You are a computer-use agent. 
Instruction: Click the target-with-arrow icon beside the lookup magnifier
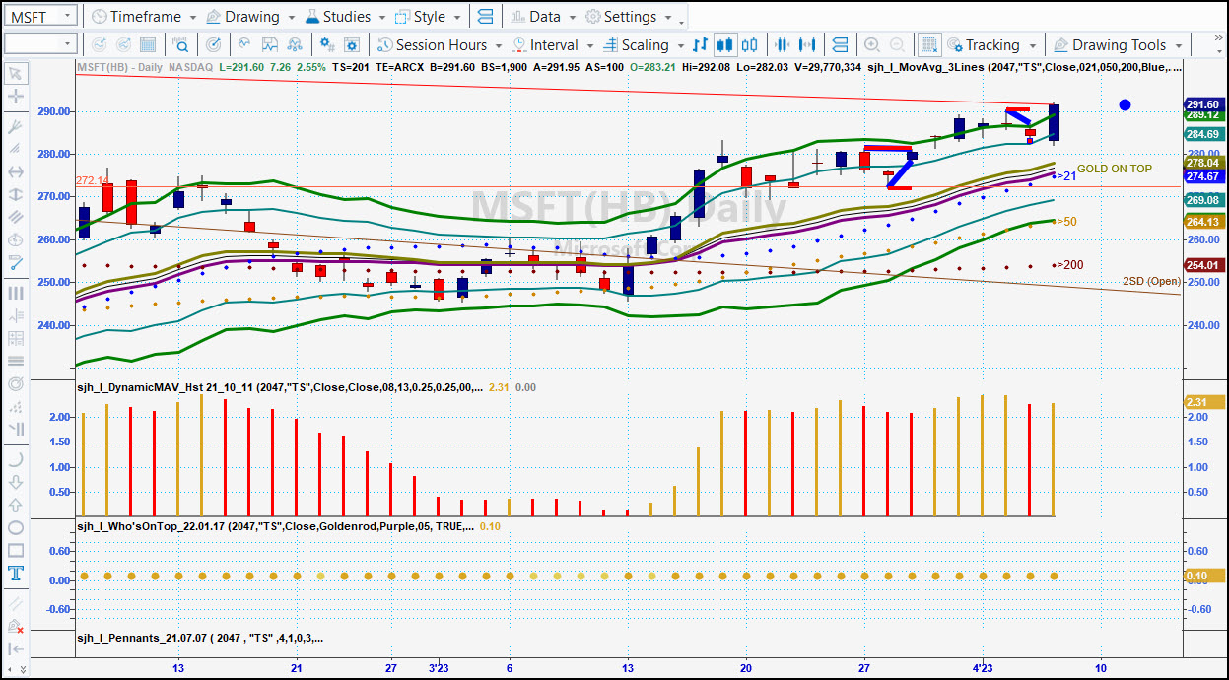click(214, 44)
